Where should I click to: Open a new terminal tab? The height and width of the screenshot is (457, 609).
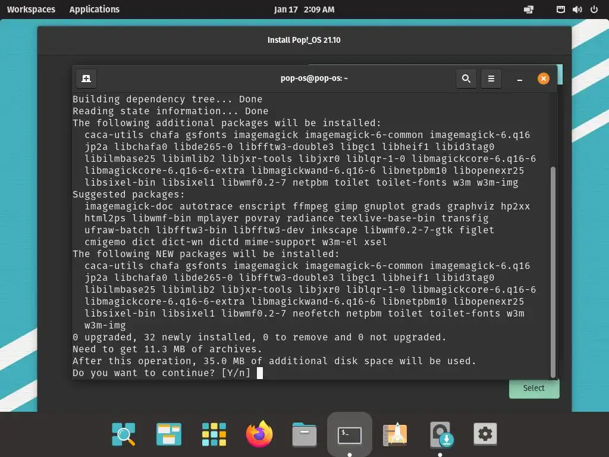click(86, 79)
